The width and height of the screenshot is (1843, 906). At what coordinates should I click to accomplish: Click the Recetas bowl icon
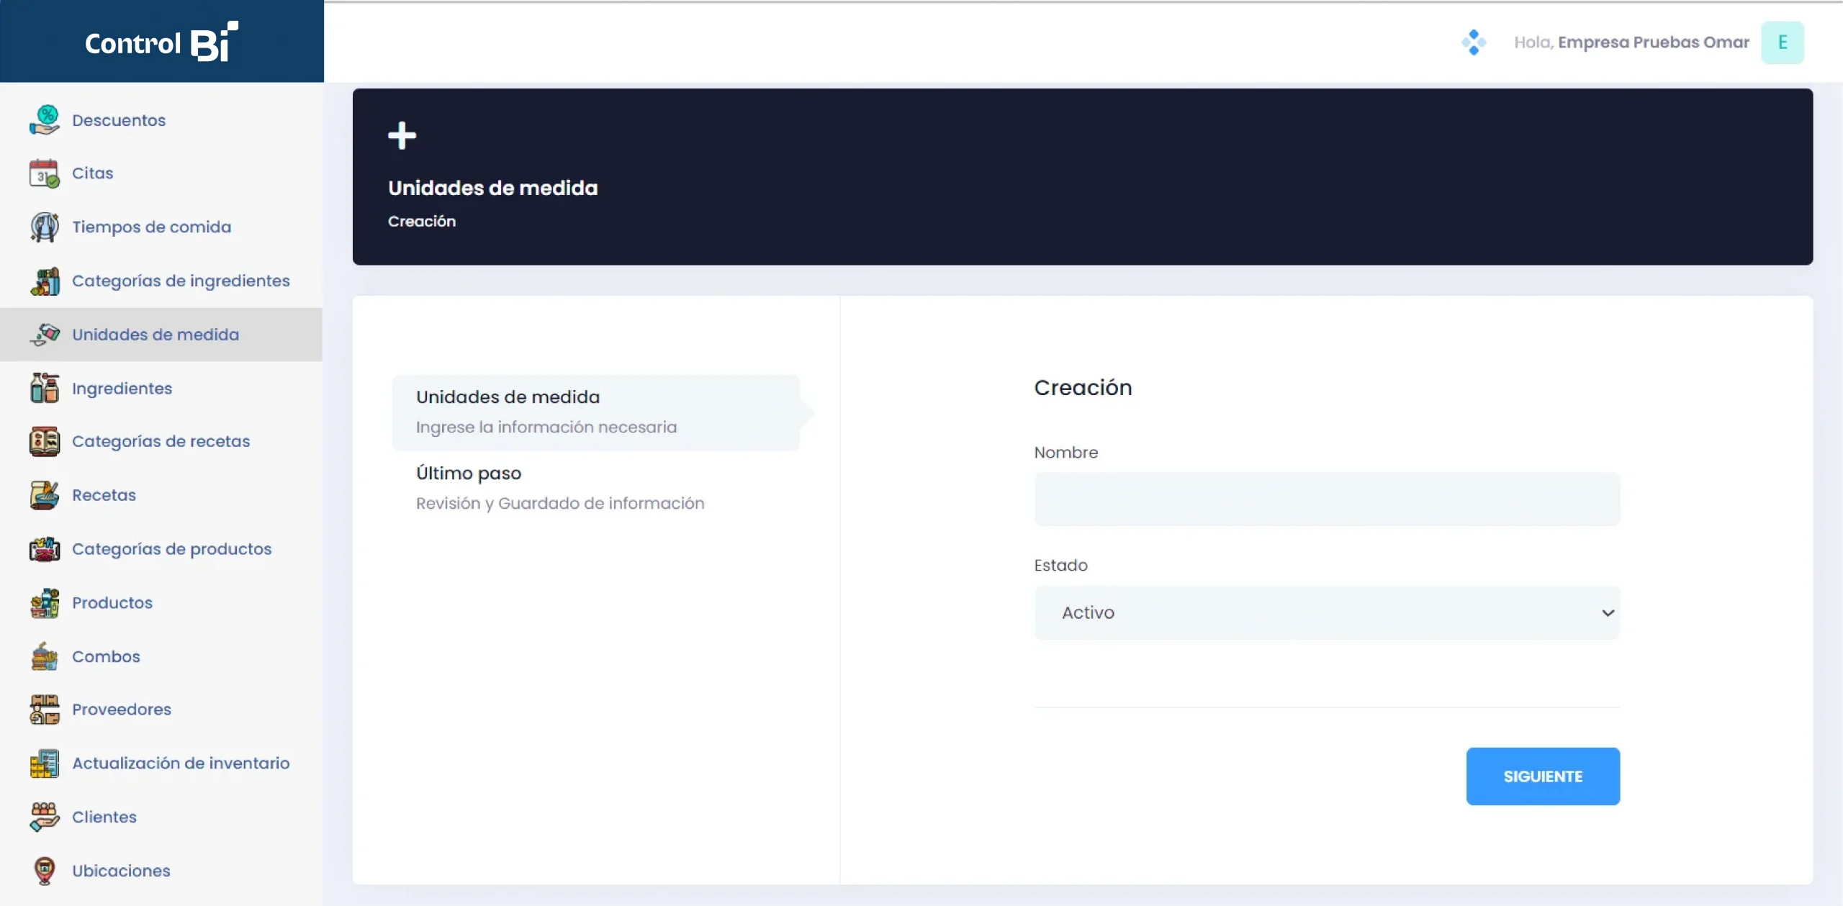point(45,495)
